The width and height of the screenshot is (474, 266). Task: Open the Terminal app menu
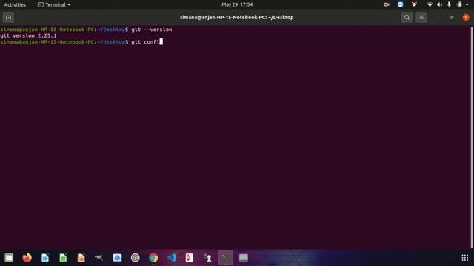54,4
